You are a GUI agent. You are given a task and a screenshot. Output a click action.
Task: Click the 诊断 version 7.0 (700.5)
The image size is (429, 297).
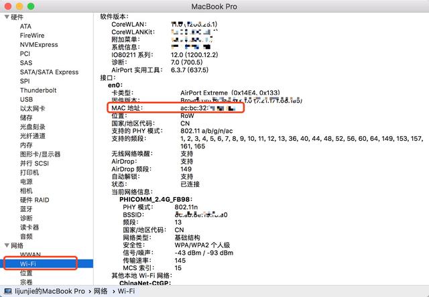(187, 62)
